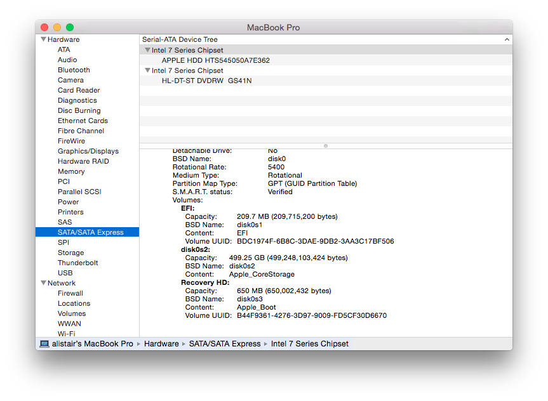Collapse the Intel 7 Series Chipset above DVDRW
The width and height of the screenshot is (548, 401).
point(147,70)
